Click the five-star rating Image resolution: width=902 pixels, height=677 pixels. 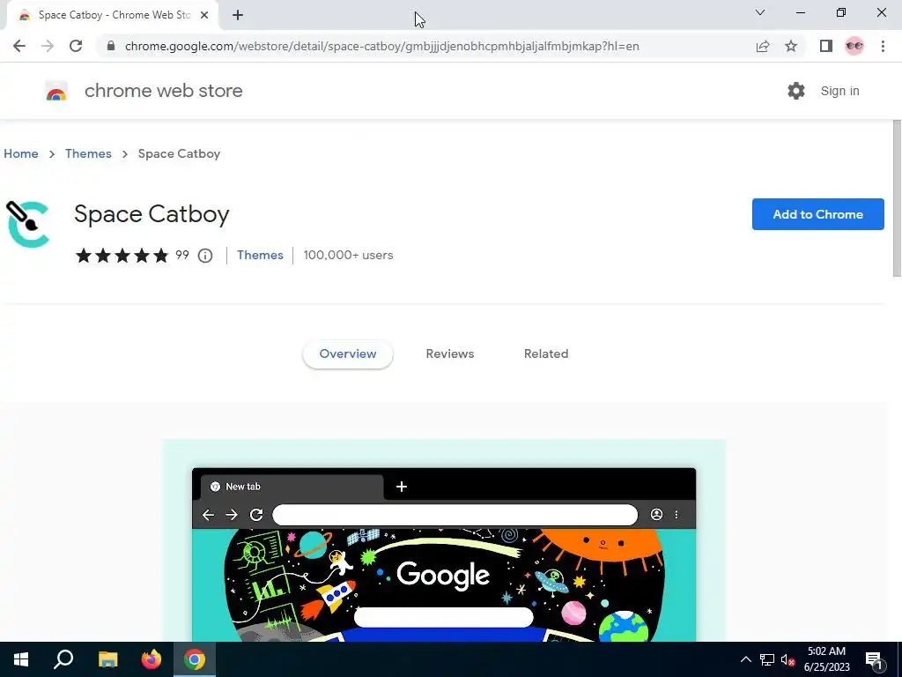pyautogui.click(x=122, y=255)
